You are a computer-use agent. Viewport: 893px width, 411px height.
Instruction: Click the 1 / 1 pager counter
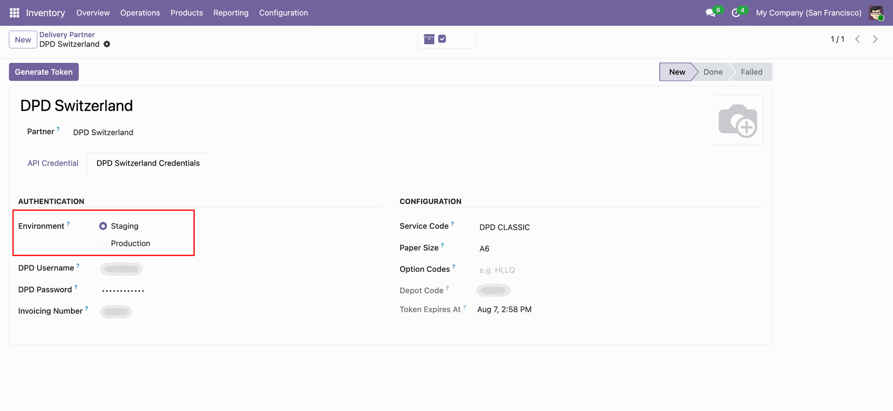point(837,40)
